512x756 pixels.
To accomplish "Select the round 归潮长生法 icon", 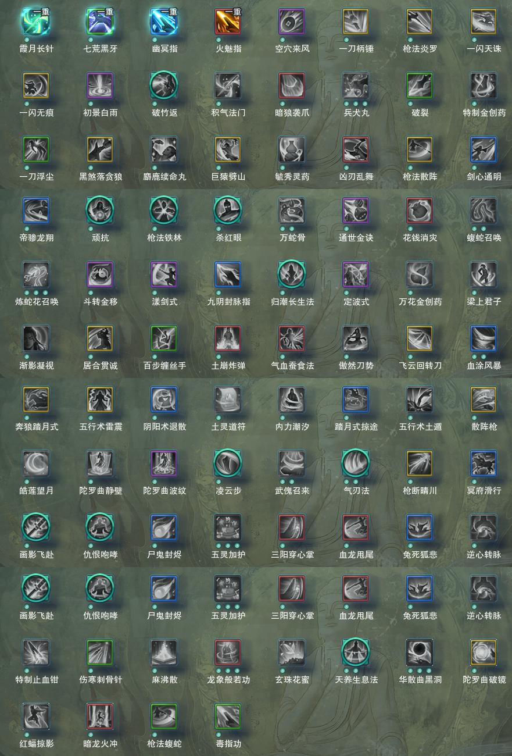I will point(292,274).
